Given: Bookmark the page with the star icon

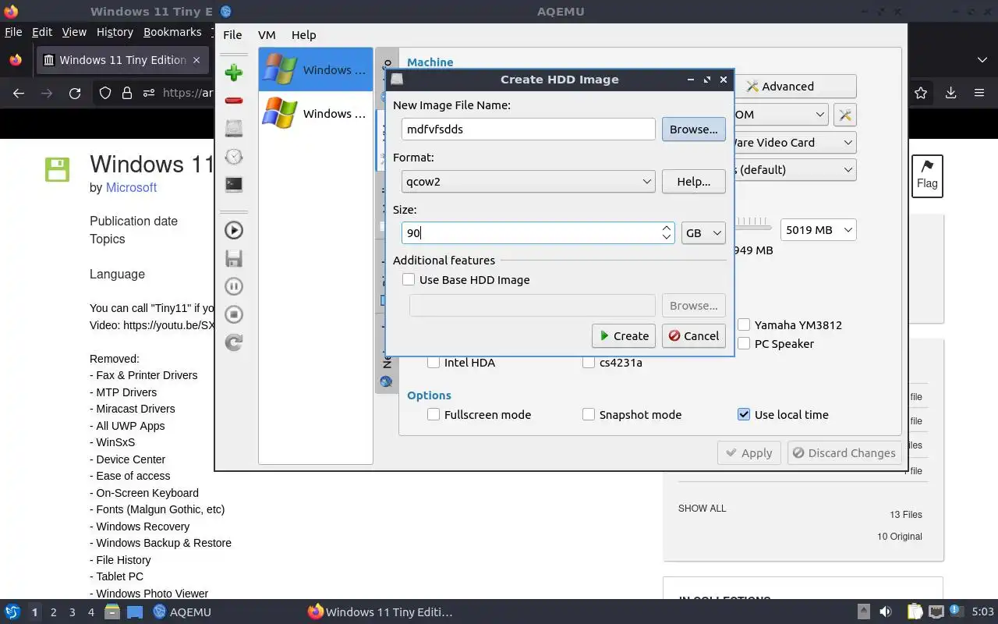Looking at the screenshot, I should pos(921,93).
